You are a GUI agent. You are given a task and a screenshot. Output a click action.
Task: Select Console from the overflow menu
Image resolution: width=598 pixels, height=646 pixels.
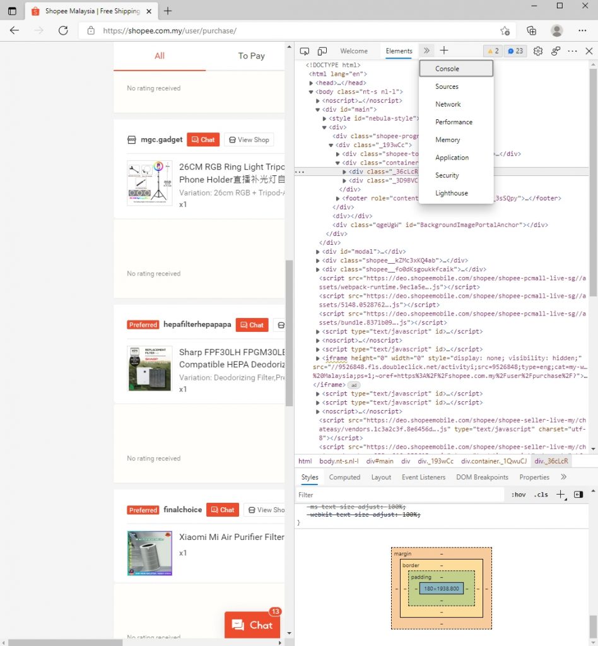coord(455,69)
